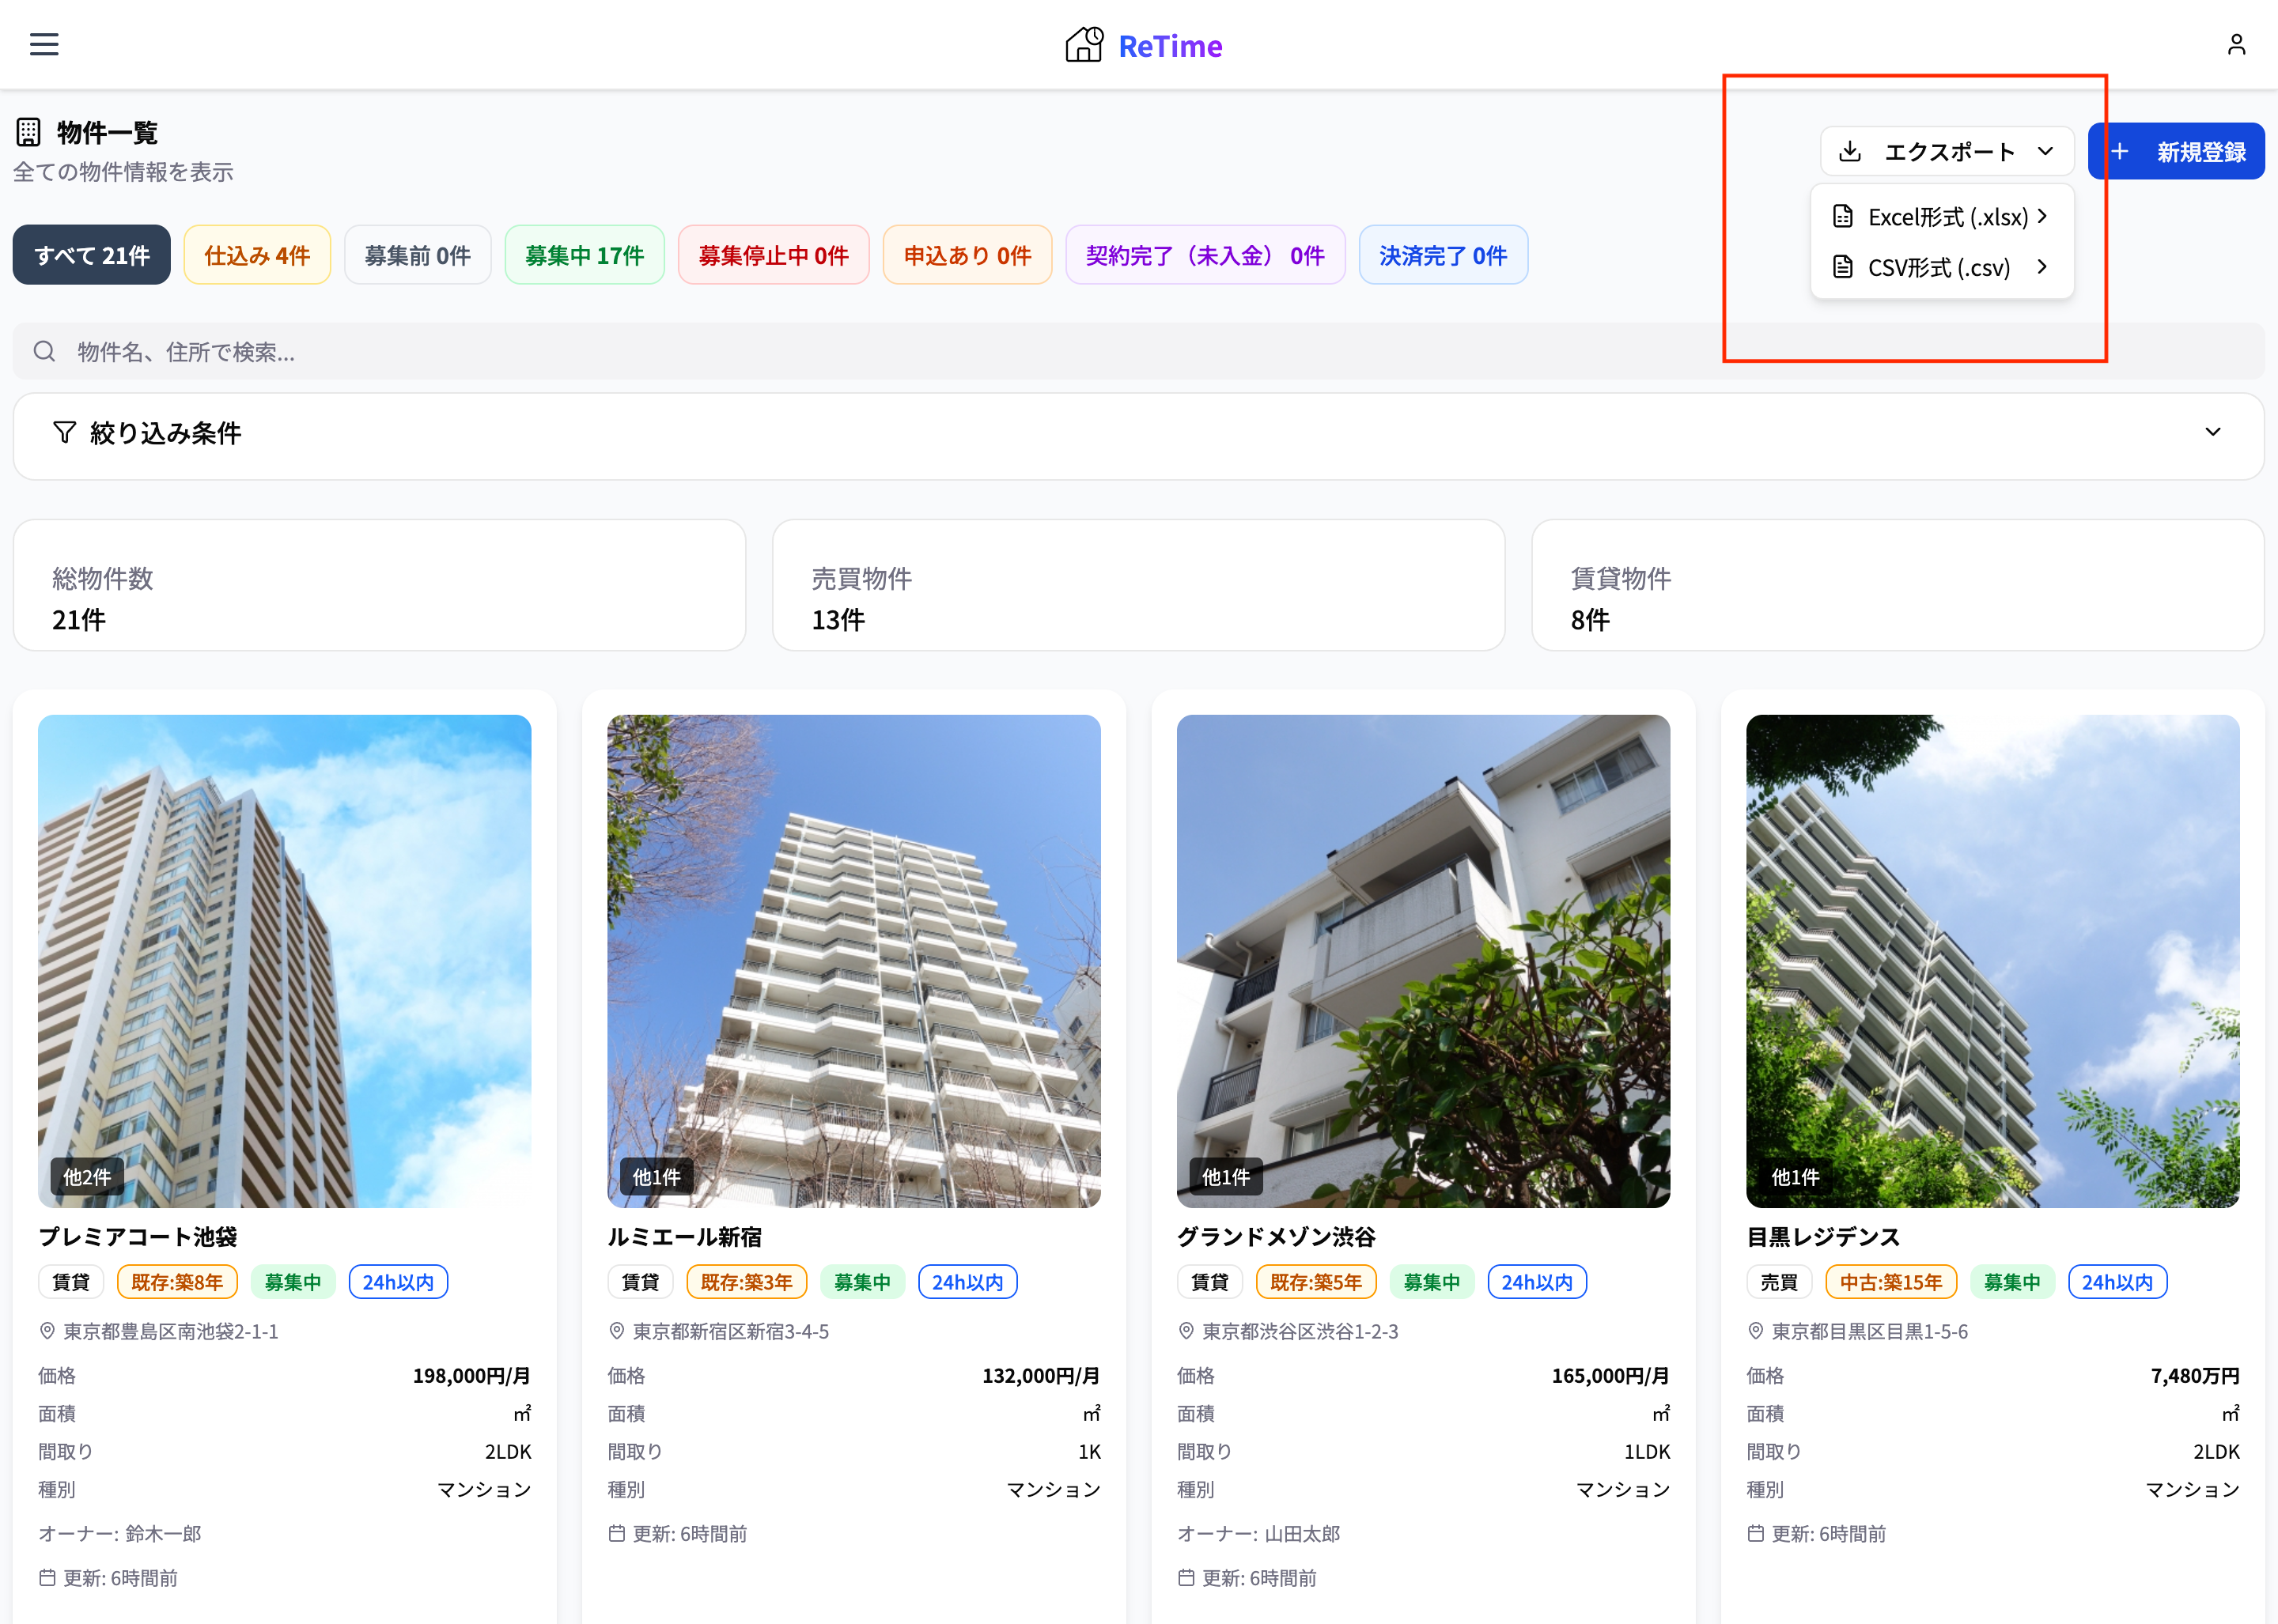
Task: Click the ReTime house logo icon
Action: tap(1084, 45)
